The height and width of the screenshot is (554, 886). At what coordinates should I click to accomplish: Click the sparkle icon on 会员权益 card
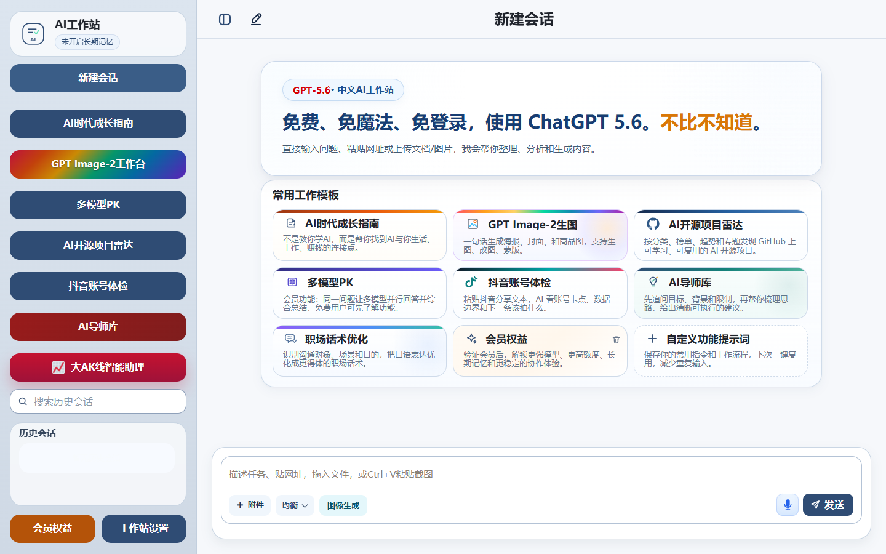(471, 339)
